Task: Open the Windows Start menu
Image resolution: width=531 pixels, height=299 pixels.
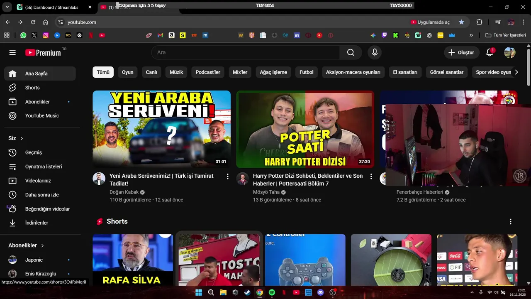Action: coord(199,292)
